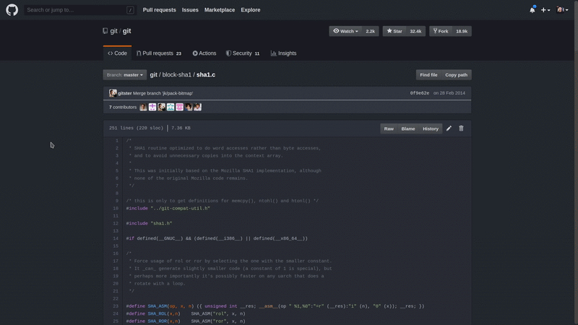This screenshot has height=325, width=578.
Task: Click the 7.36 KB file size text
Action: (x=181, y=129)
